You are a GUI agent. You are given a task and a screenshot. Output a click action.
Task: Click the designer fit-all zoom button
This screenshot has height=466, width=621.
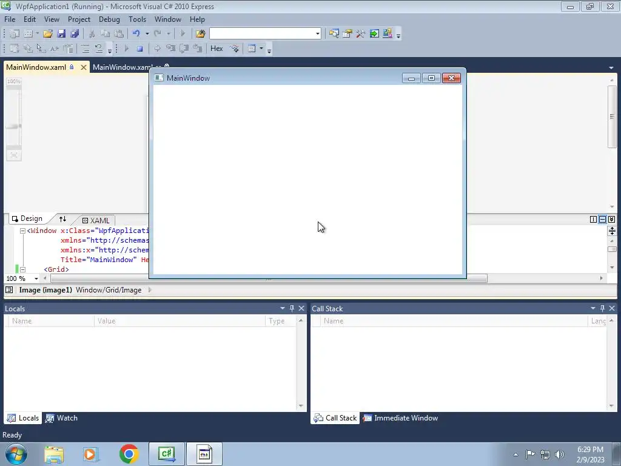pyautogui.click(x=14, y=155)
